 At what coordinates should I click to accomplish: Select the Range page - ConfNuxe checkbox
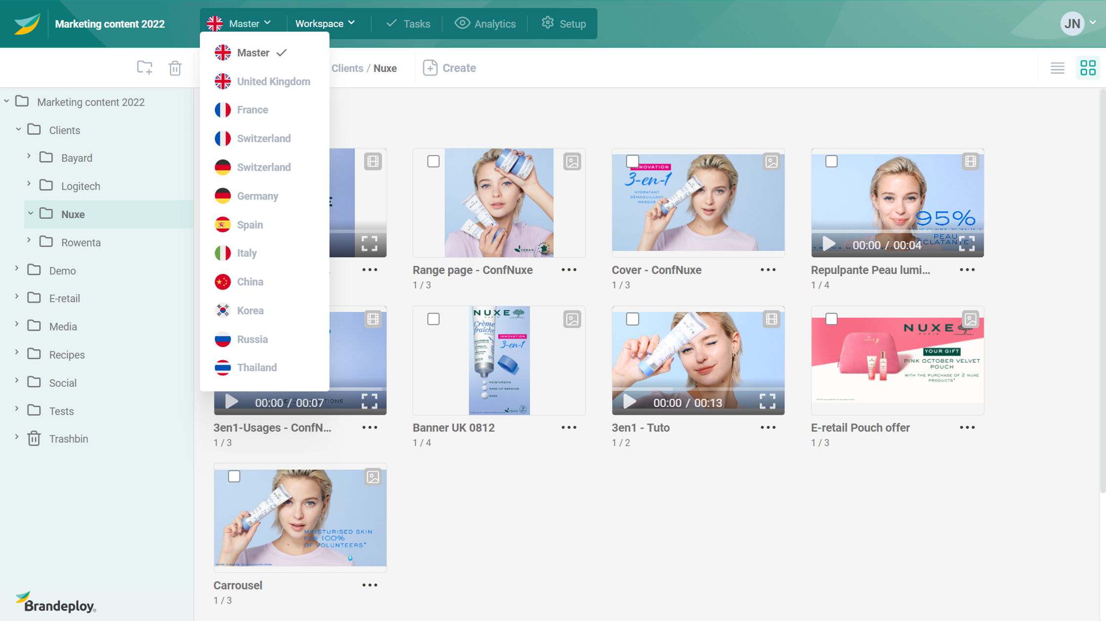point(433,161)
